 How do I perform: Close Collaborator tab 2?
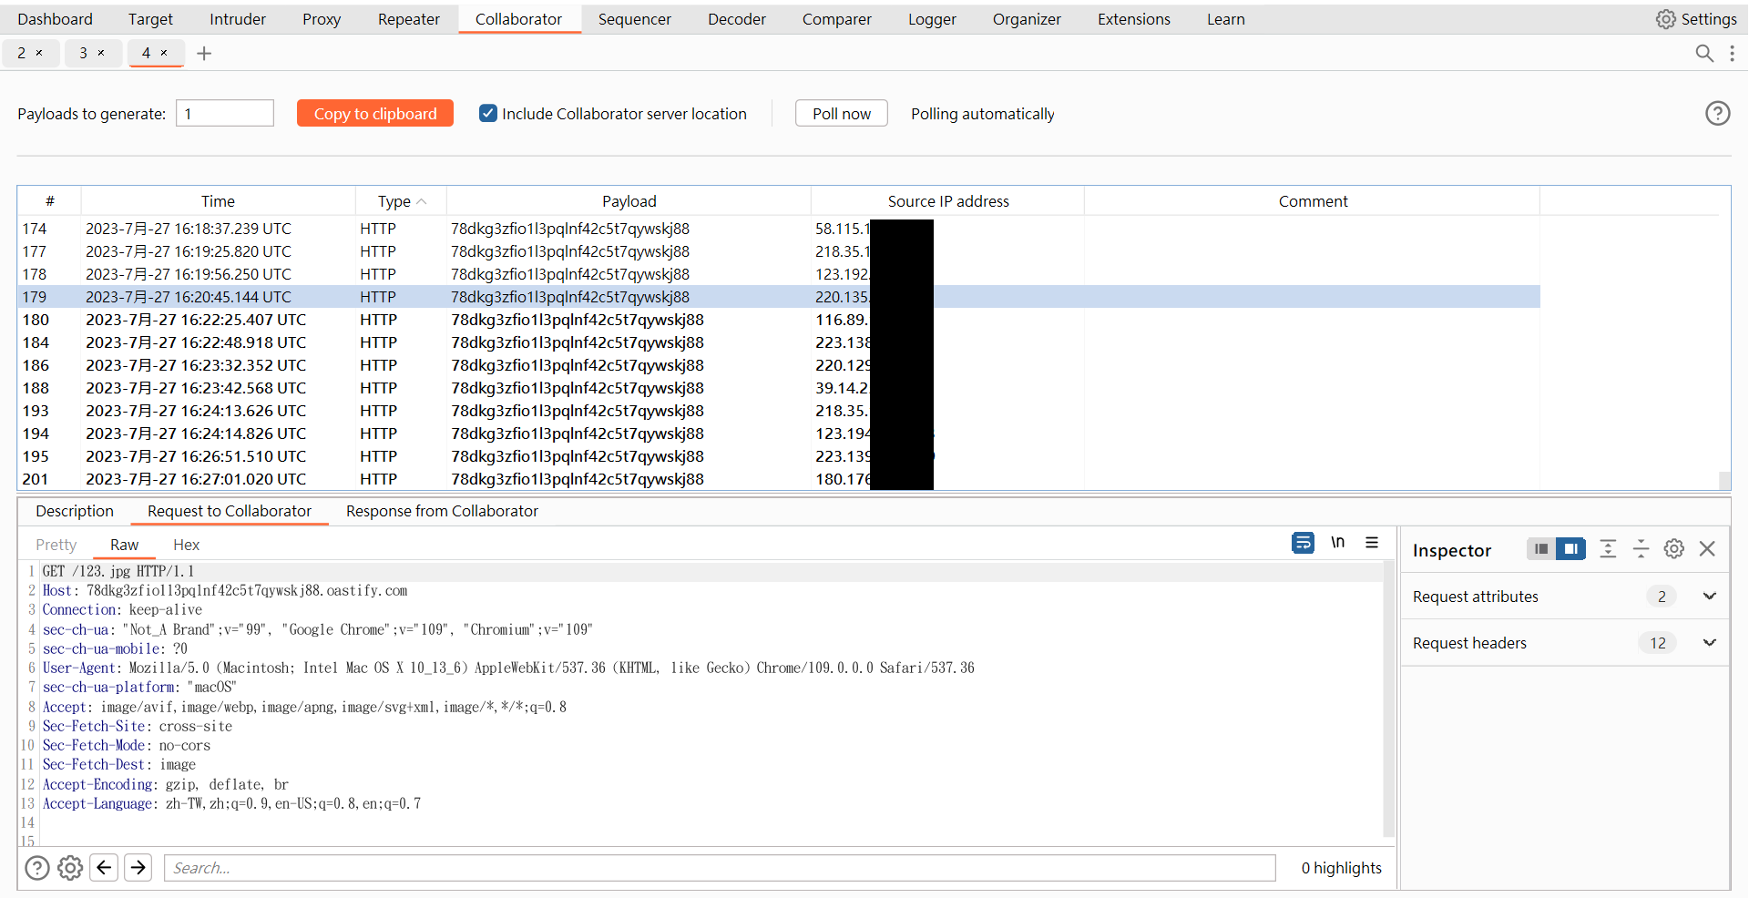coord(39,53)
